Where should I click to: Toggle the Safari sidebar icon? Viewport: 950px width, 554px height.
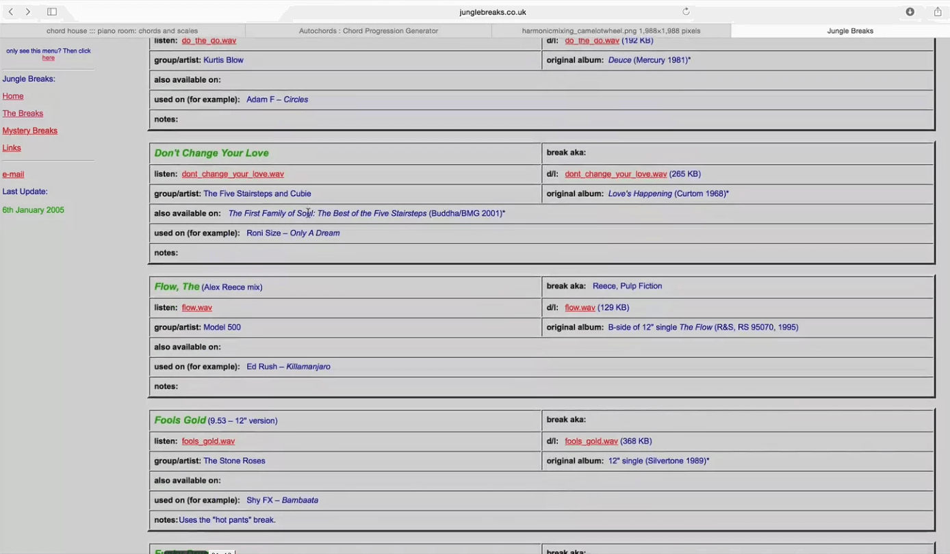[x=52, y=12]
